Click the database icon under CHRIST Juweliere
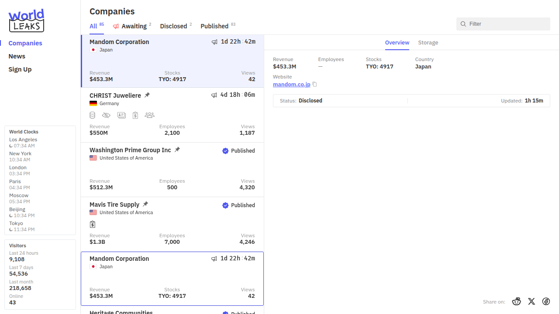 click(92, 115)
